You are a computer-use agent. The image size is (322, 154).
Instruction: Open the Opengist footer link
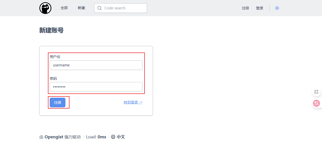[54, 137]
